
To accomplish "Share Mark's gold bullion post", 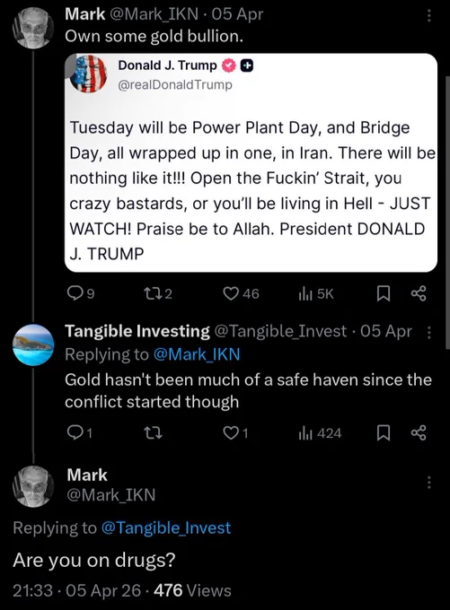I will pos(419,293).
